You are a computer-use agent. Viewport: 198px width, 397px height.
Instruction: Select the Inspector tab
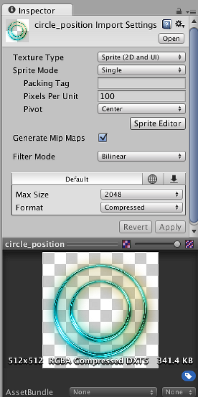point(37,11)
